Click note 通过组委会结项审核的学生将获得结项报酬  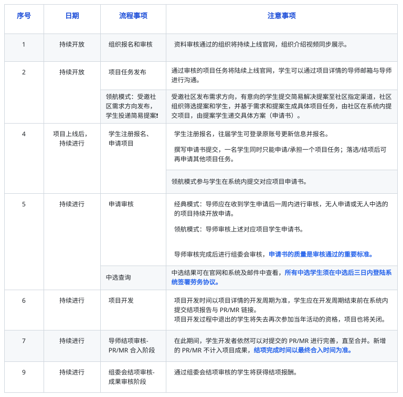pyautogui.click(x=236, y=372)
